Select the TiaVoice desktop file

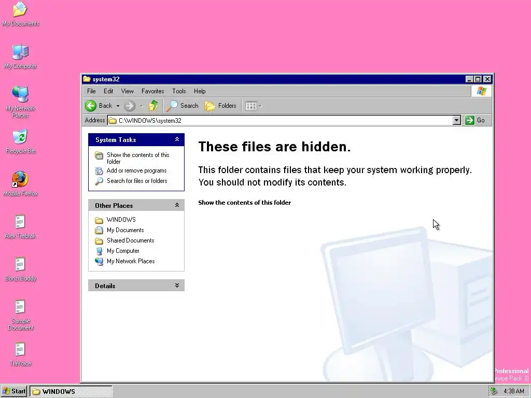(20, 354)
